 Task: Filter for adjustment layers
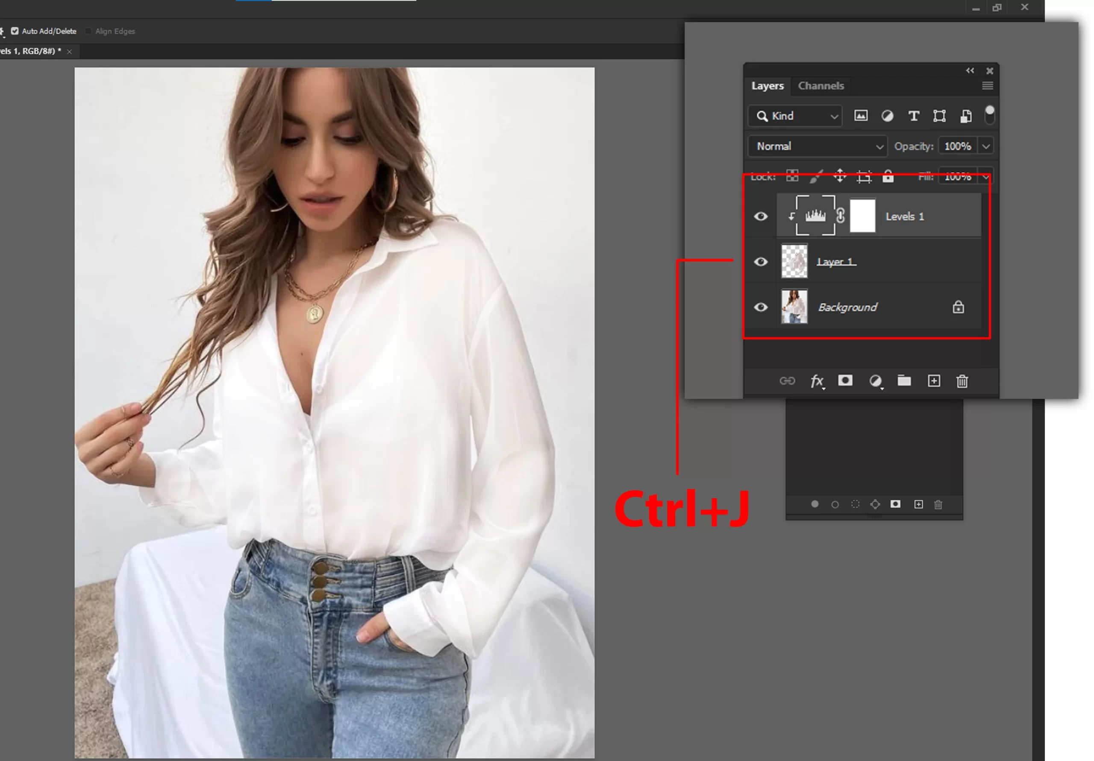(x=887, y=116)
